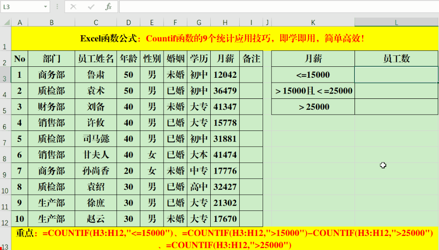Image resolution: width=439 pixels, height=250 pixels.
Task: Click the formula bar expand dots handle
Action: tap(57, 7)
